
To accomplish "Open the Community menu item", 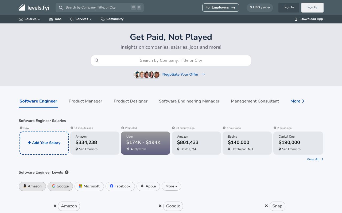I will coord(112,19).
